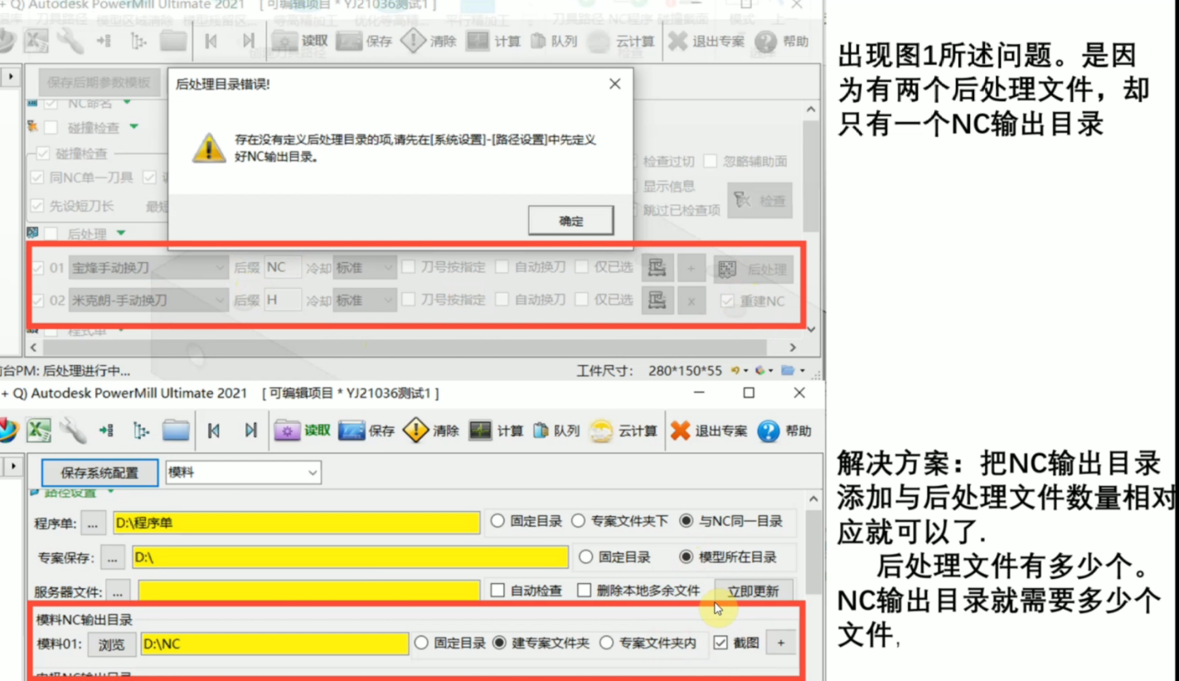Close the 后处理目录错误 dialog

point(614,84)
